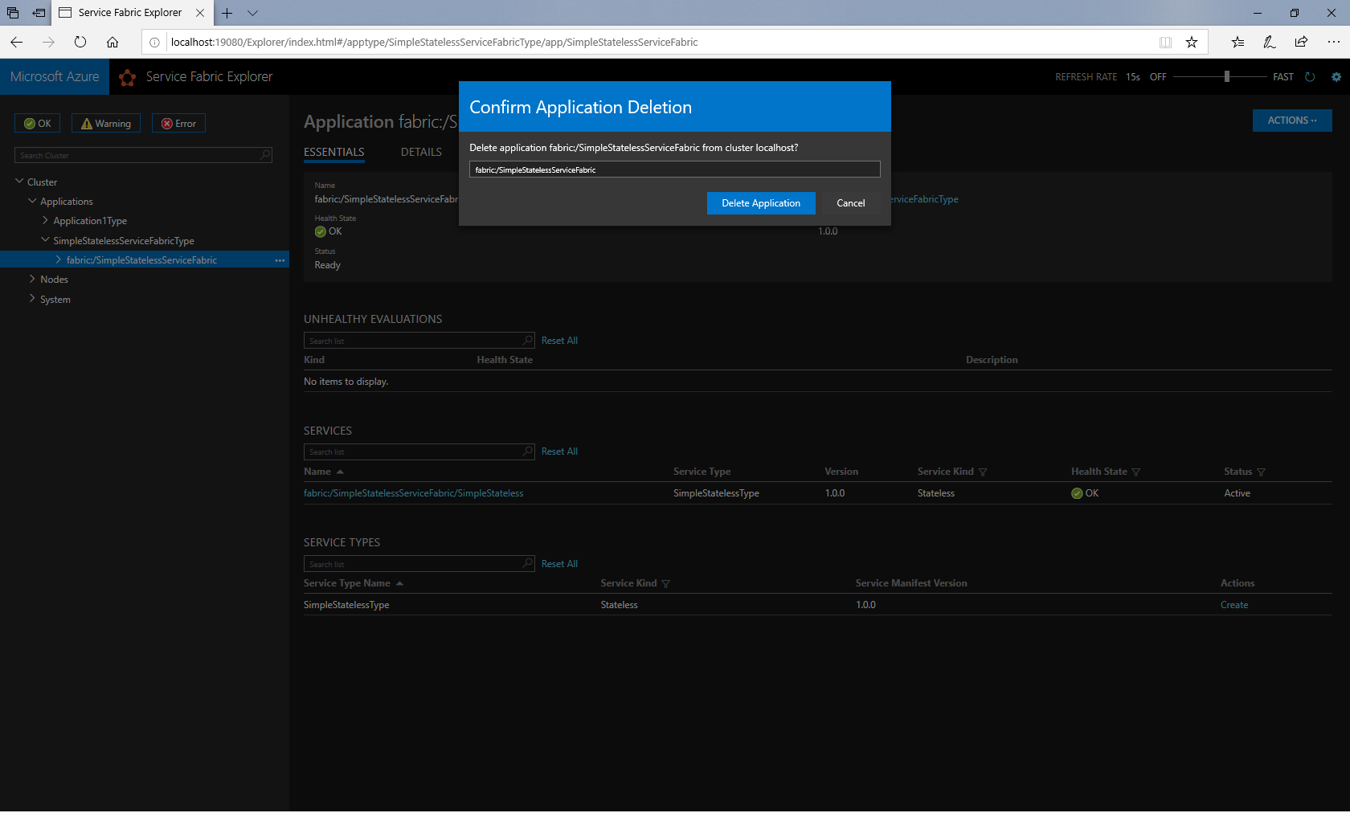The image size is (1350, 813).
Task: Refresh the browser page
Action: (80, 42)
